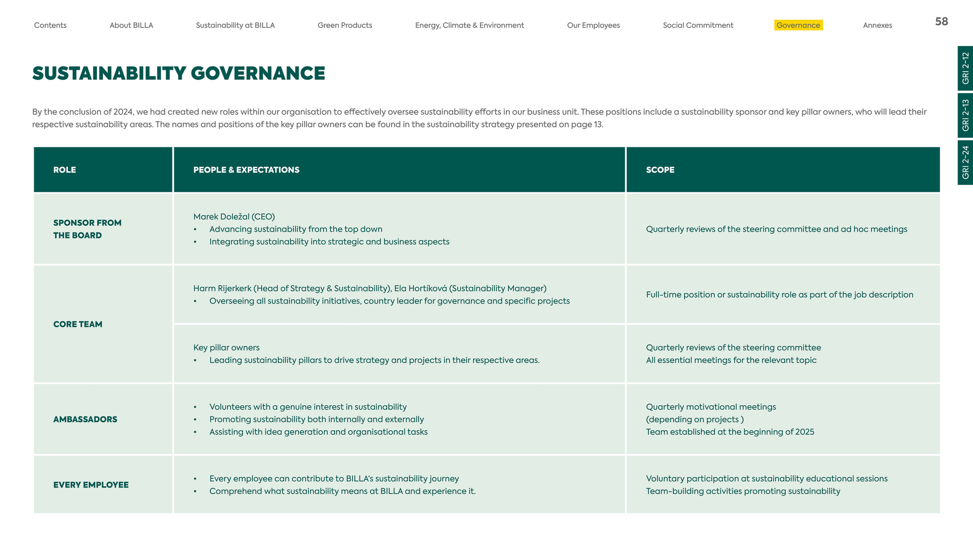The image size is (973, 547).
Task: Click 'Quarterly reviews of the steering committee and ad hoc meetings'
Action: (776, 229)
